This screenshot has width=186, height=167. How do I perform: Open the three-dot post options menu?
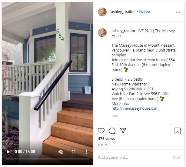[x=178, y=12]
